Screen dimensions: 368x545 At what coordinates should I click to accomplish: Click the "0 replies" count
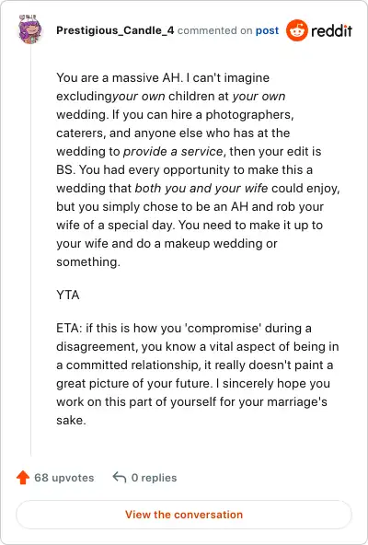154,478
